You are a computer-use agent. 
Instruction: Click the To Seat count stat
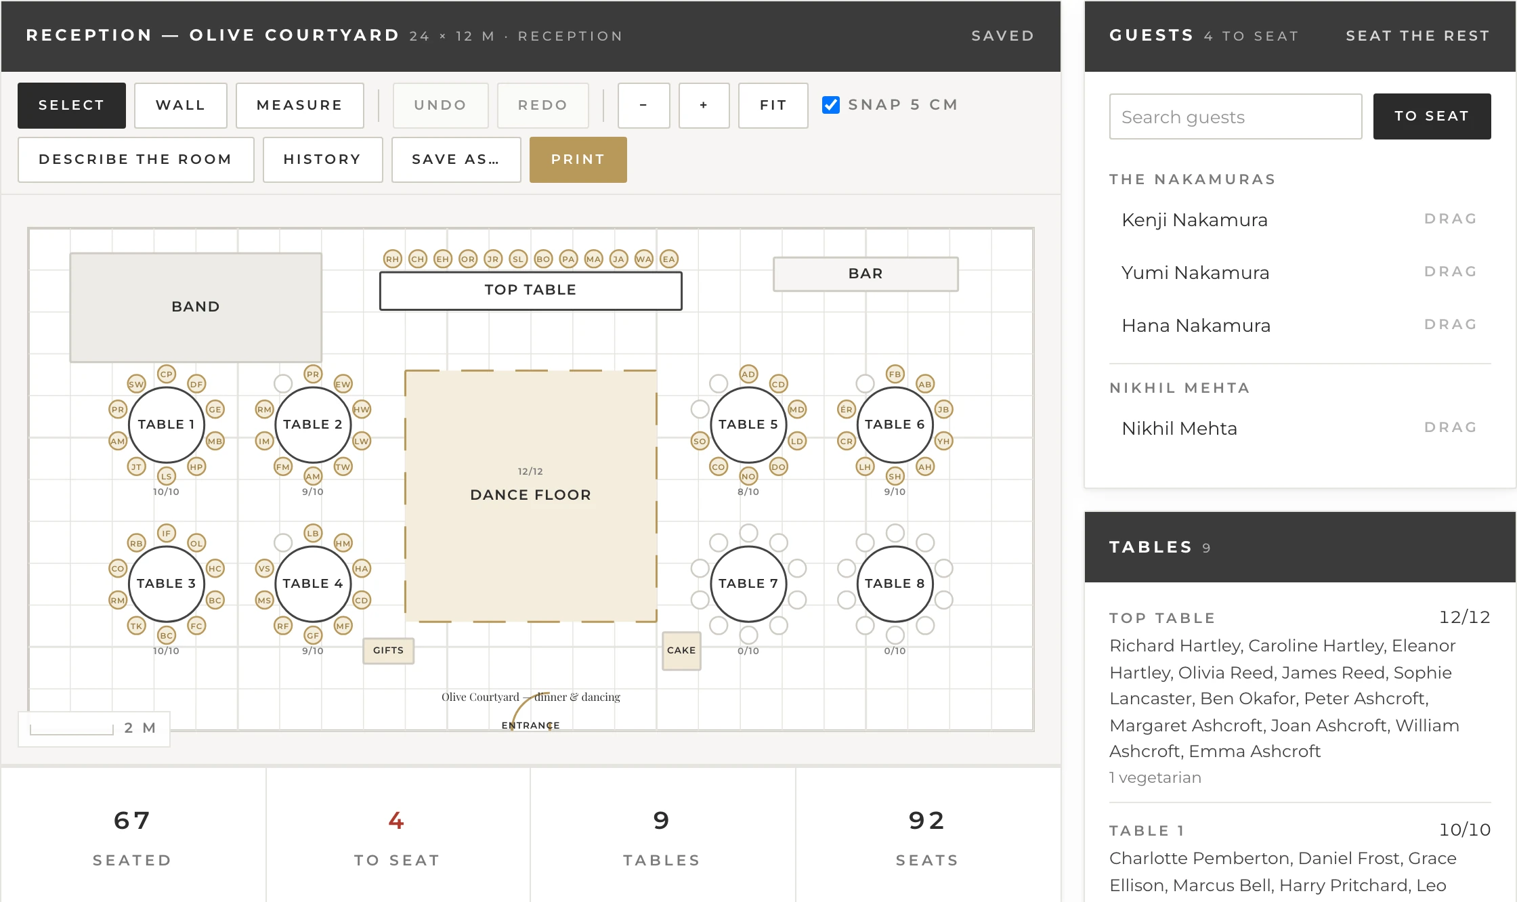[x=398, y=837]
